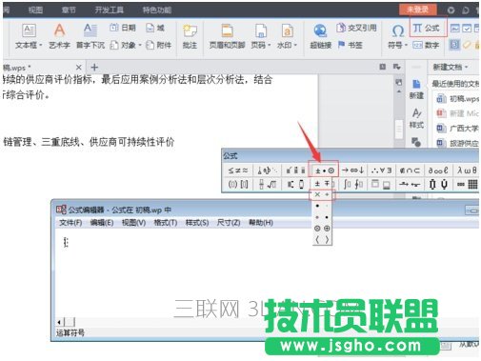Viewport: 481px width, 361px height.
Task: Open underbar and overbar templates palette
Action: point(381,184)
